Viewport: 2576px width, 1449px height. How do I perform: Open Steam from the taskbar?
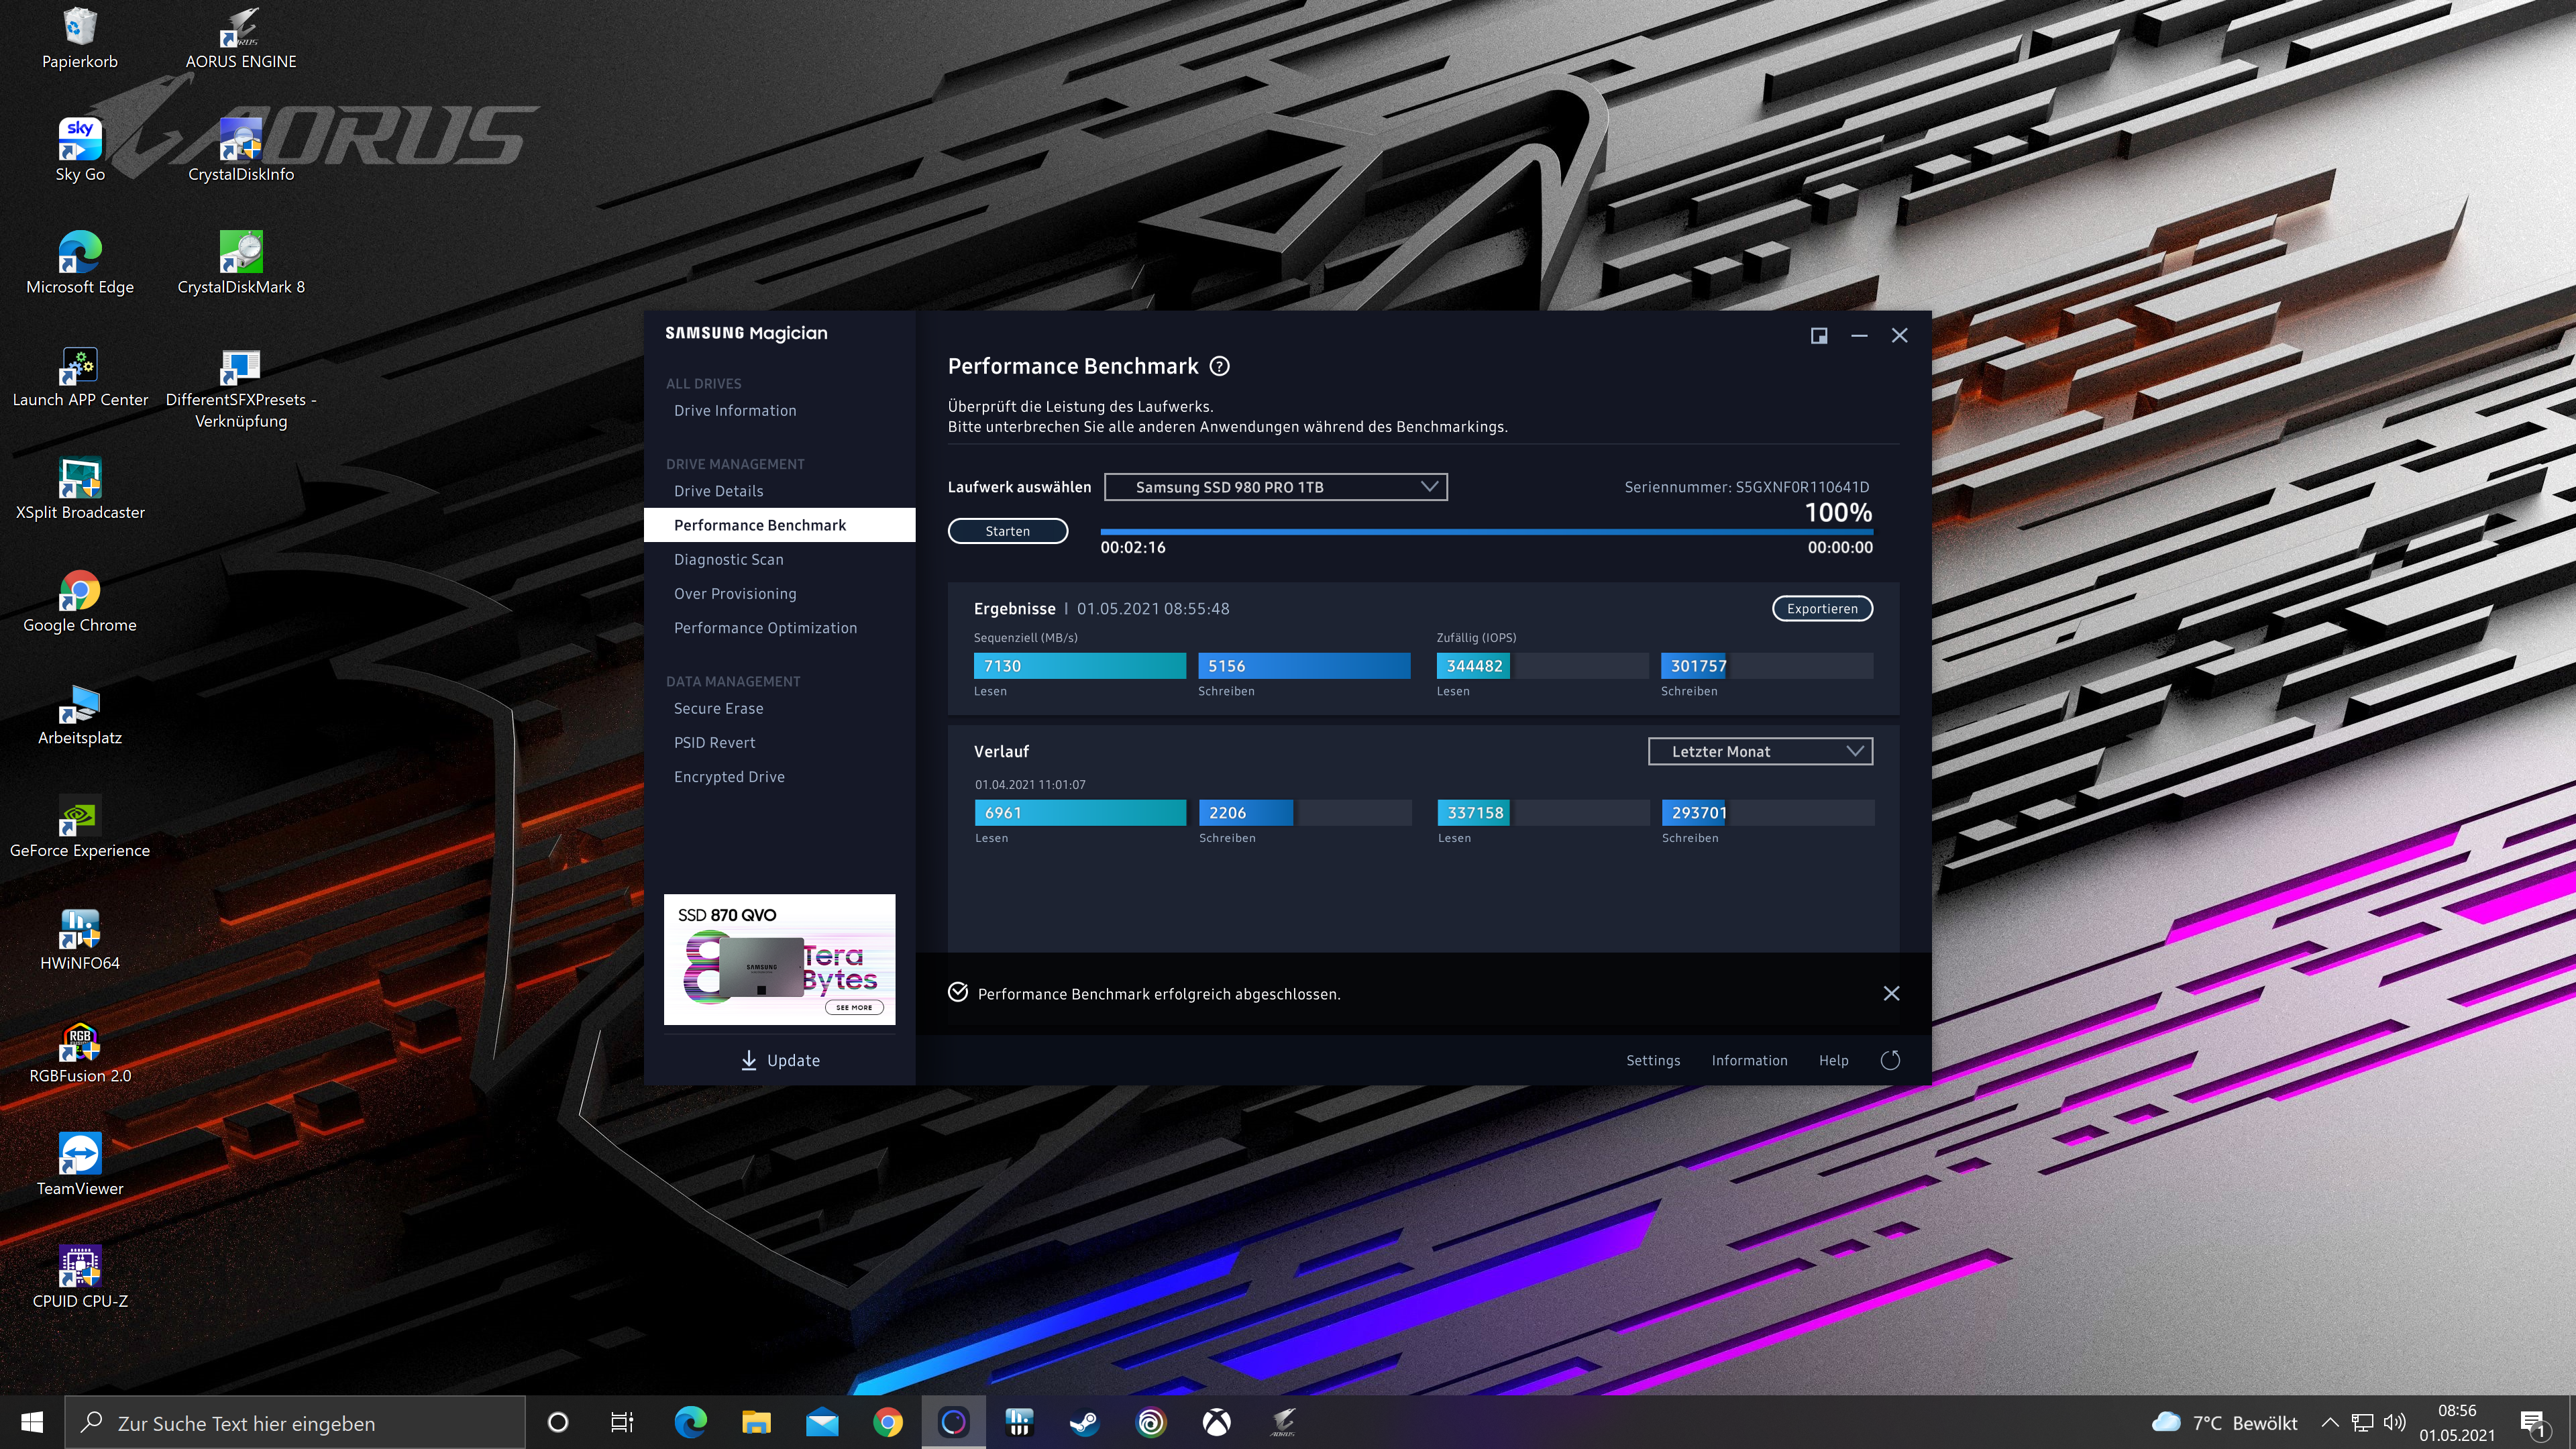click(x=1085, y=1422)
